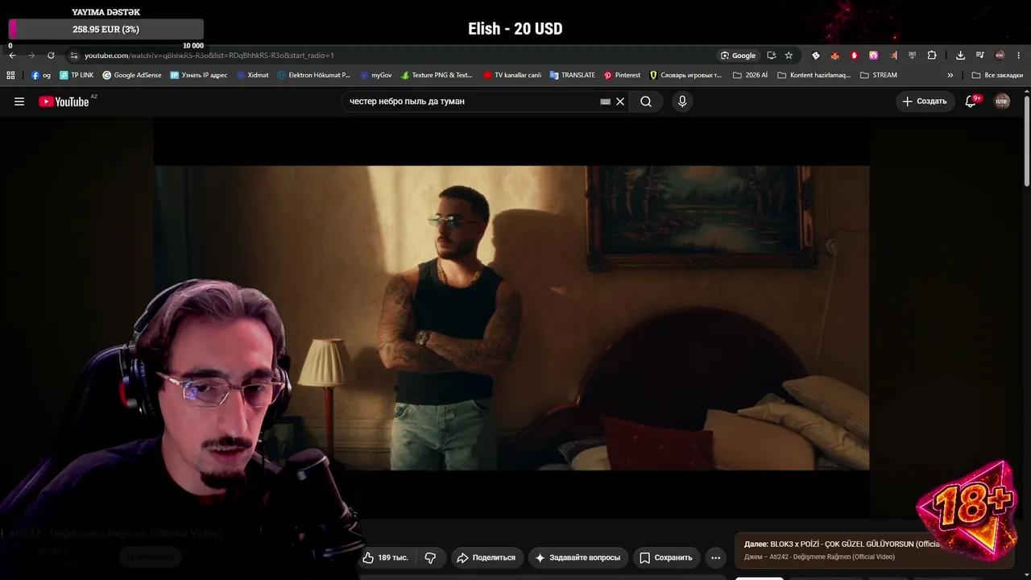This screenshot has height=580, width=1031.
Task: Expand the 2026 AI bookmark folder
Action: pos(750,75)
